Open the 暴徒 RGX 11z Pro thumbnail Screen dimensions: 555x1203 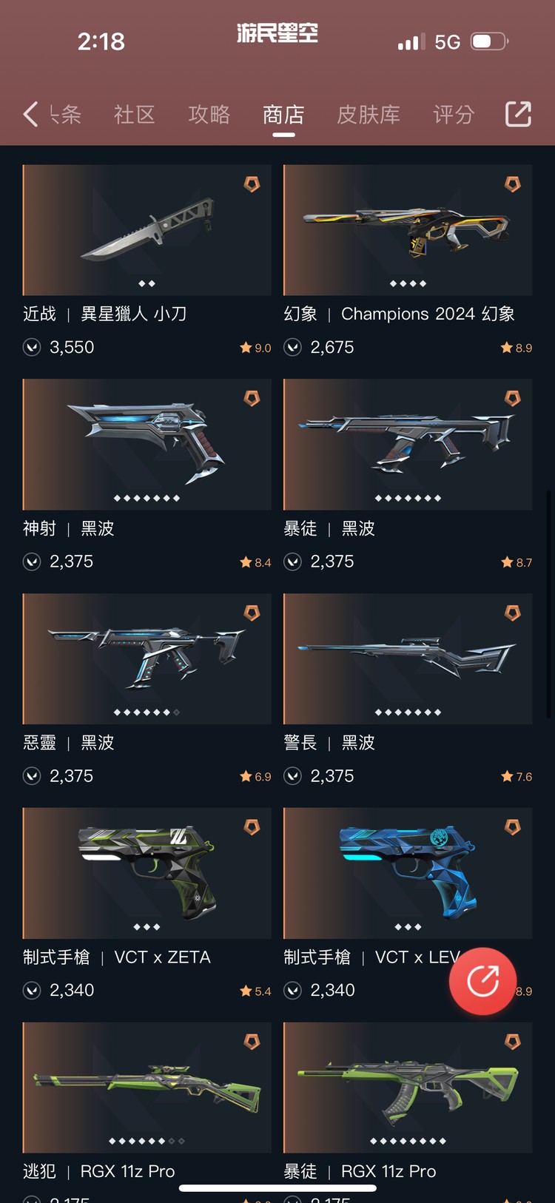(x=408, y=1088)
